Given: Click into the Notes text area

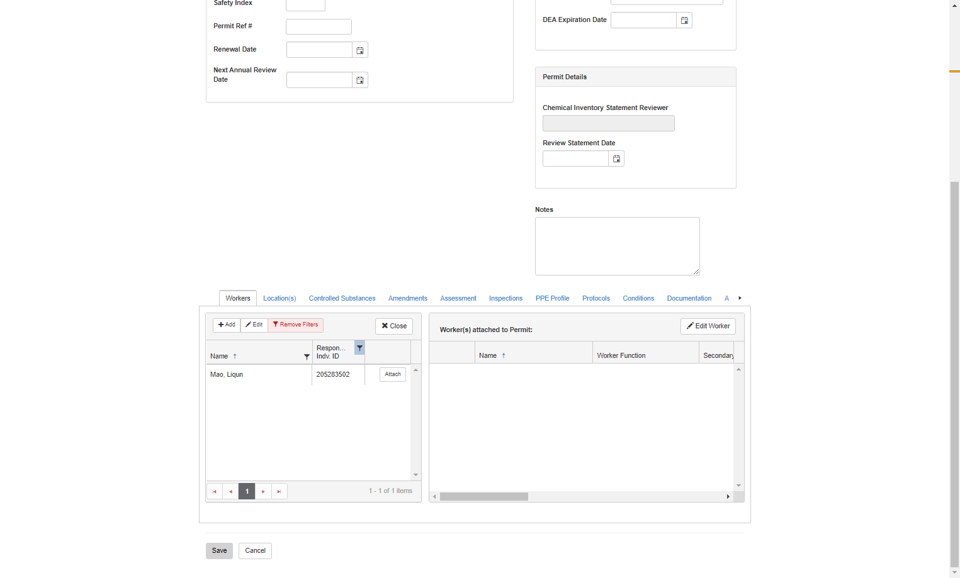Looking at the screenshot, I should (617, 246).
